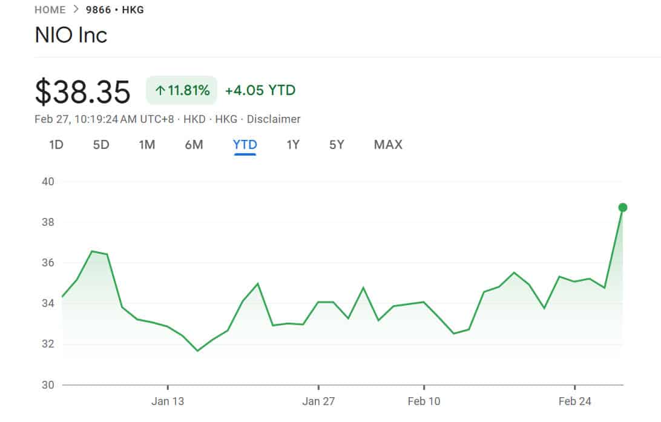Switch to the 1D time range tab
Viewport: 661px width, 422px height.
pyautogui.click(x=56, y=145)
